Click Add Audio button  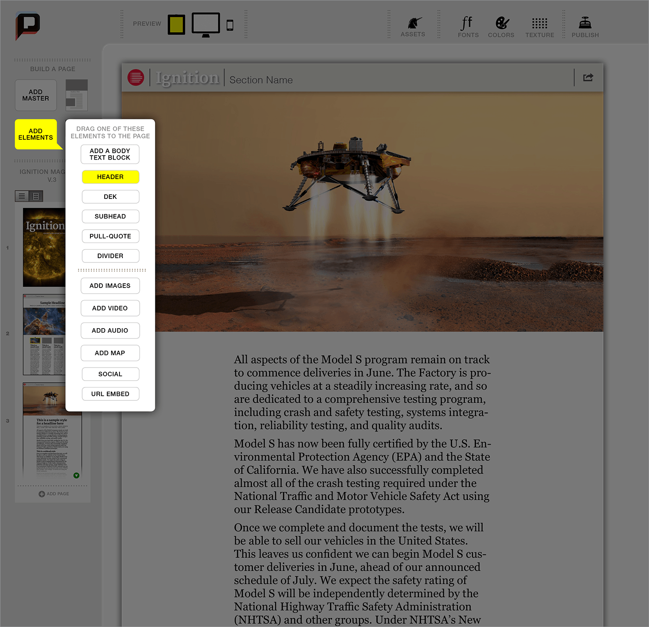[x=110, y=331]
